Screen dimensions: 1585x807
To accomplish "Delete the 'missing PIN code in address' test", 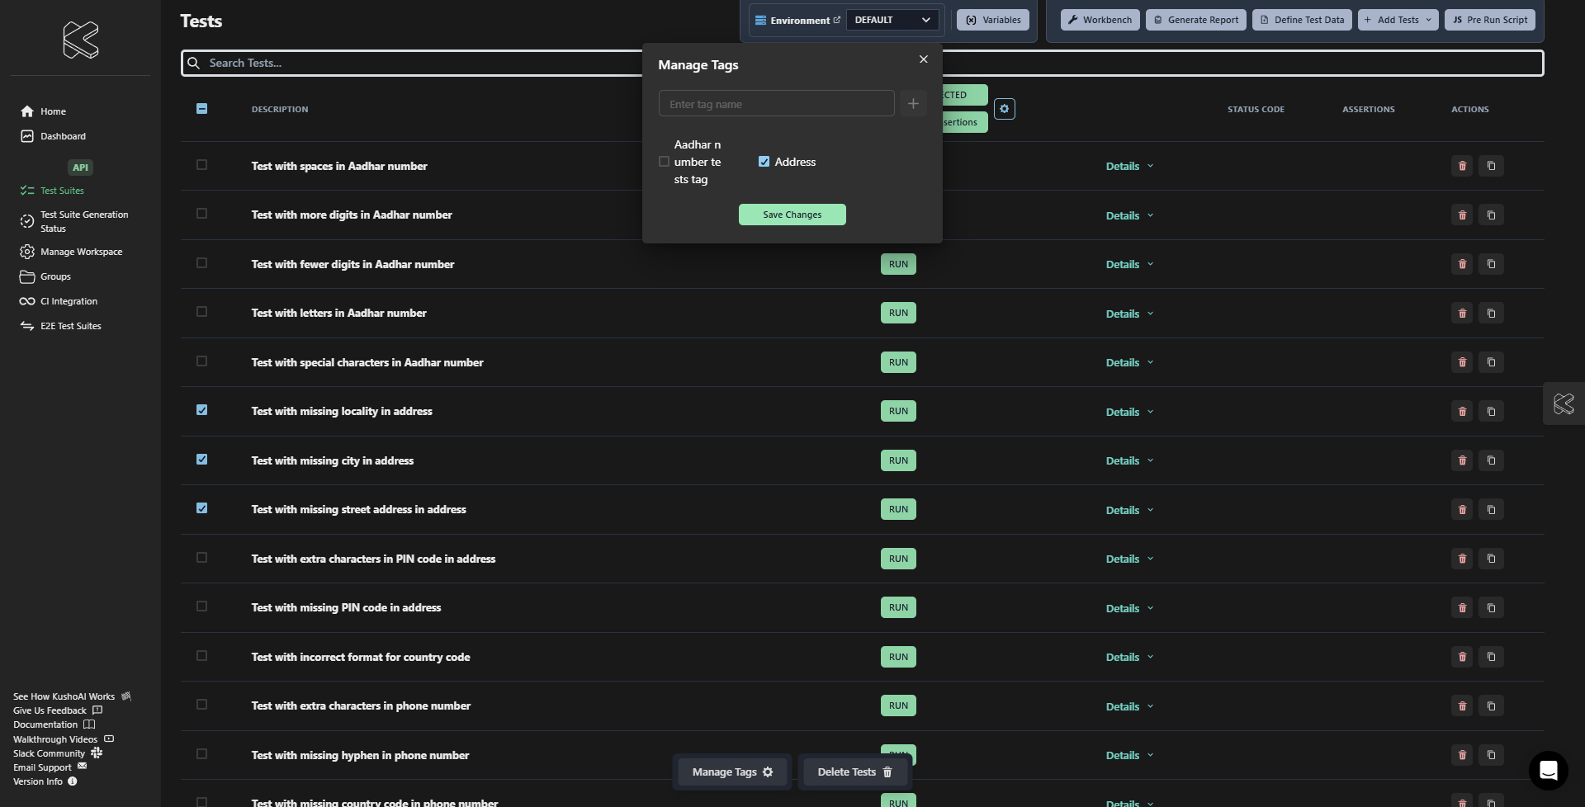I will 1461,608.
